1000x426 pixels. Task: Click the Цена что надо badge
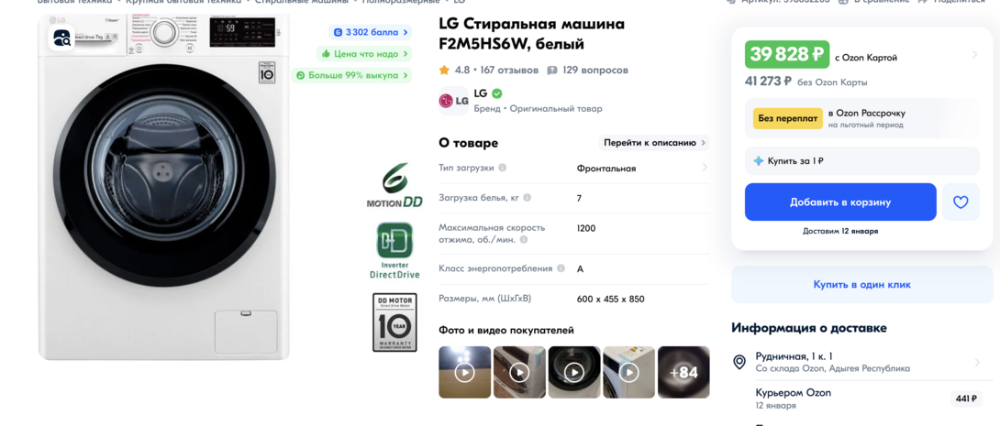[x=364, y=53]
